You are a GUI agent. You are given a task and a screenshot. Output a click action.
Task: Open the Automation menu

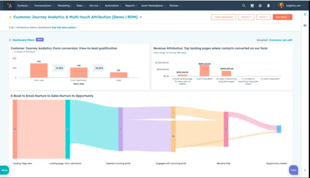pos(113,6)
